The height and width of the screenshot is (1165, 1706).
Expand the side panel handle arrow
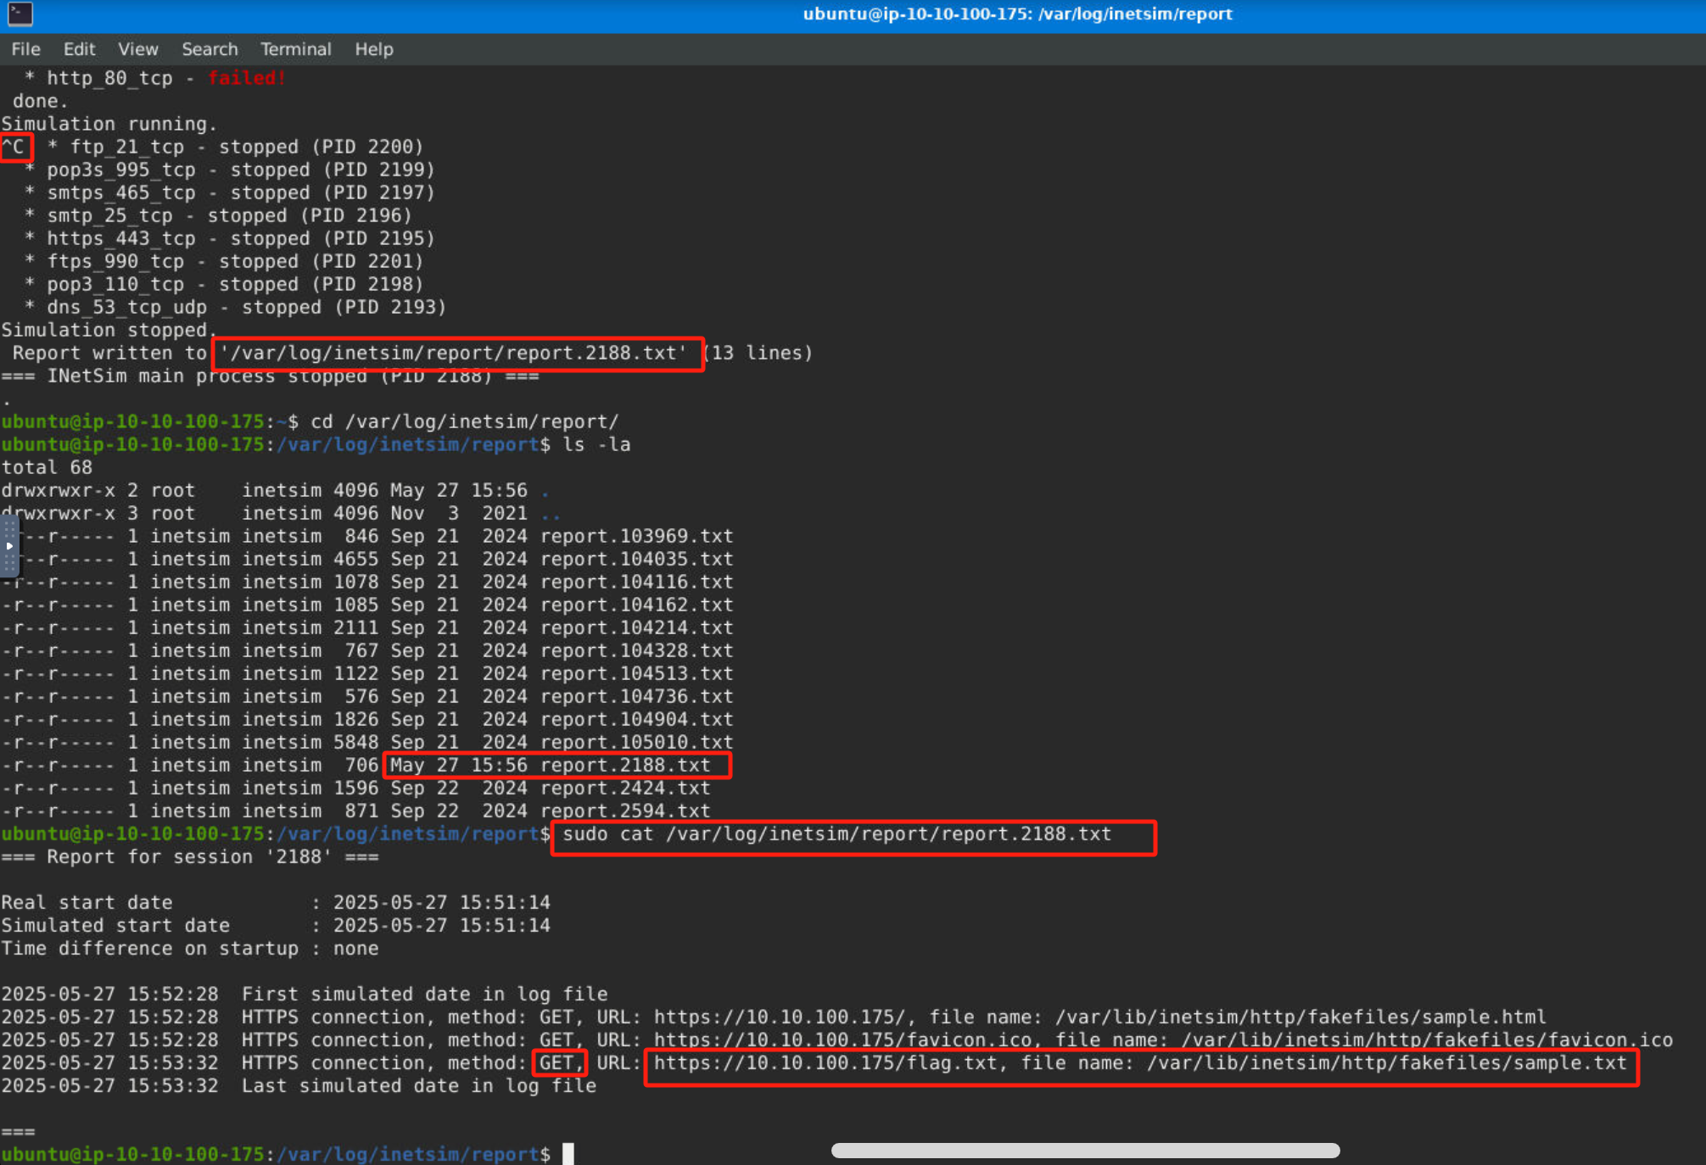coord(9,545)
